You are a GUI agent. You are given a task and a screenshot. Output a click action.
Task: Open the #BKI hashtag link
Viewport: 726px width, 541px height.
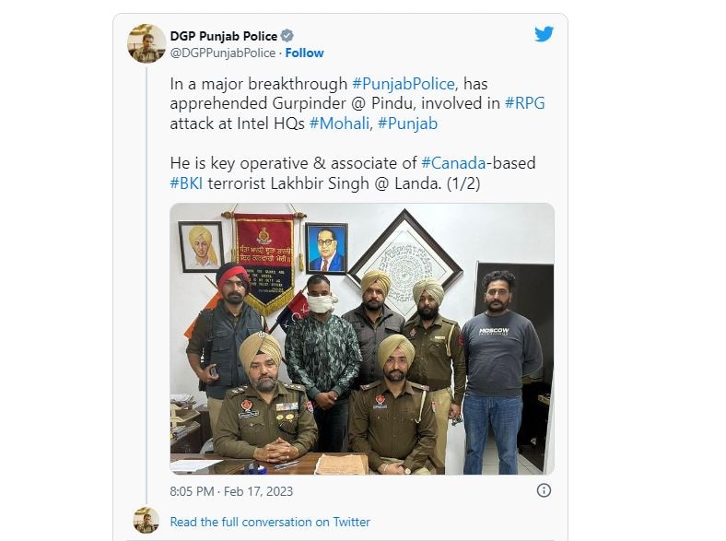coord(186,183)
